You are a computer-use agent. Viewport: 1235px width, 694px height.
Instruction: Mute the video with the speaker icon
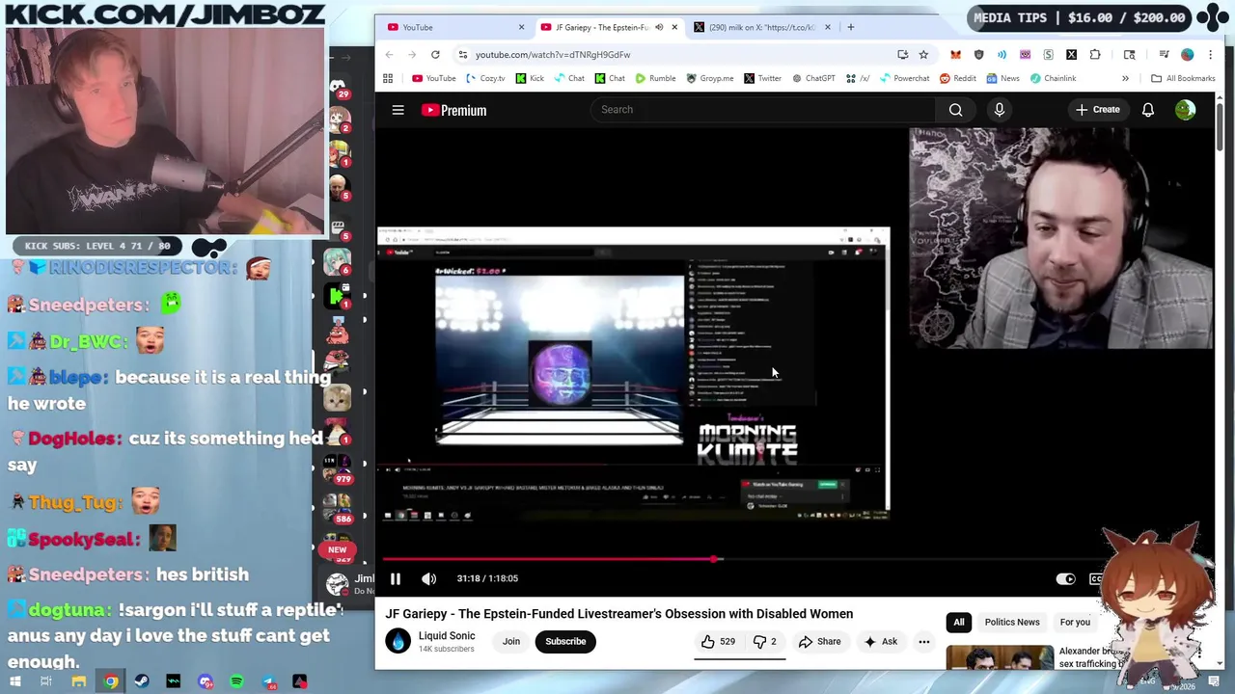429,578
